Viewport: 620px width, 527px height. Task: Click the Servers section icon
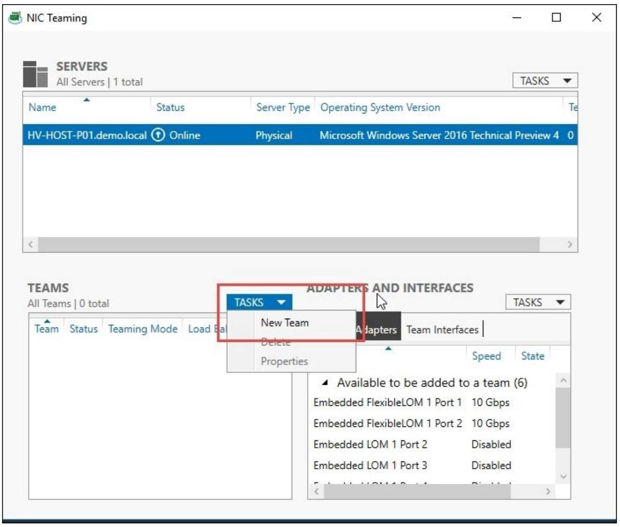[36, 75]
